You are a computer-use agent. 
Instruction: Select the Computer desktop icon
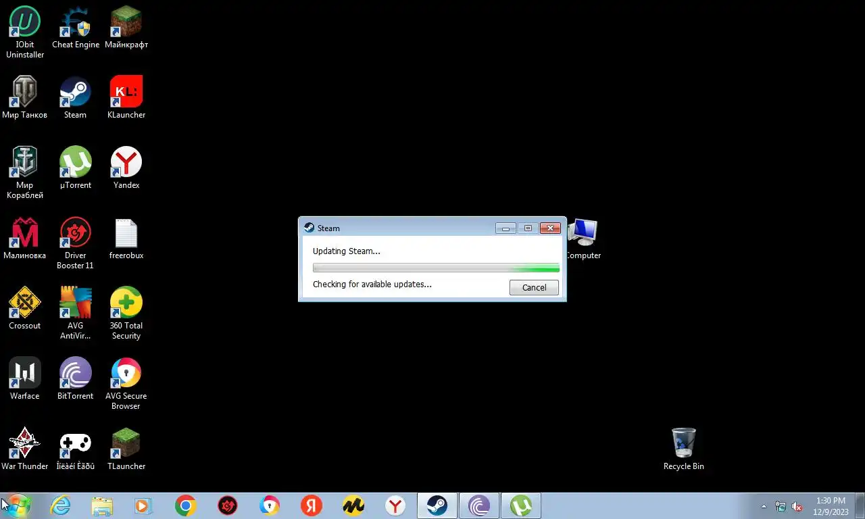coord(583,239)
